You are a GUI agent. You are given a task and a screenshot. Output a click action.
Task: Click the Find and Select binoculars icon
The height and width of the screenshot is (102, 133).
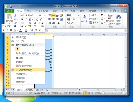click(x=118, y=16)
